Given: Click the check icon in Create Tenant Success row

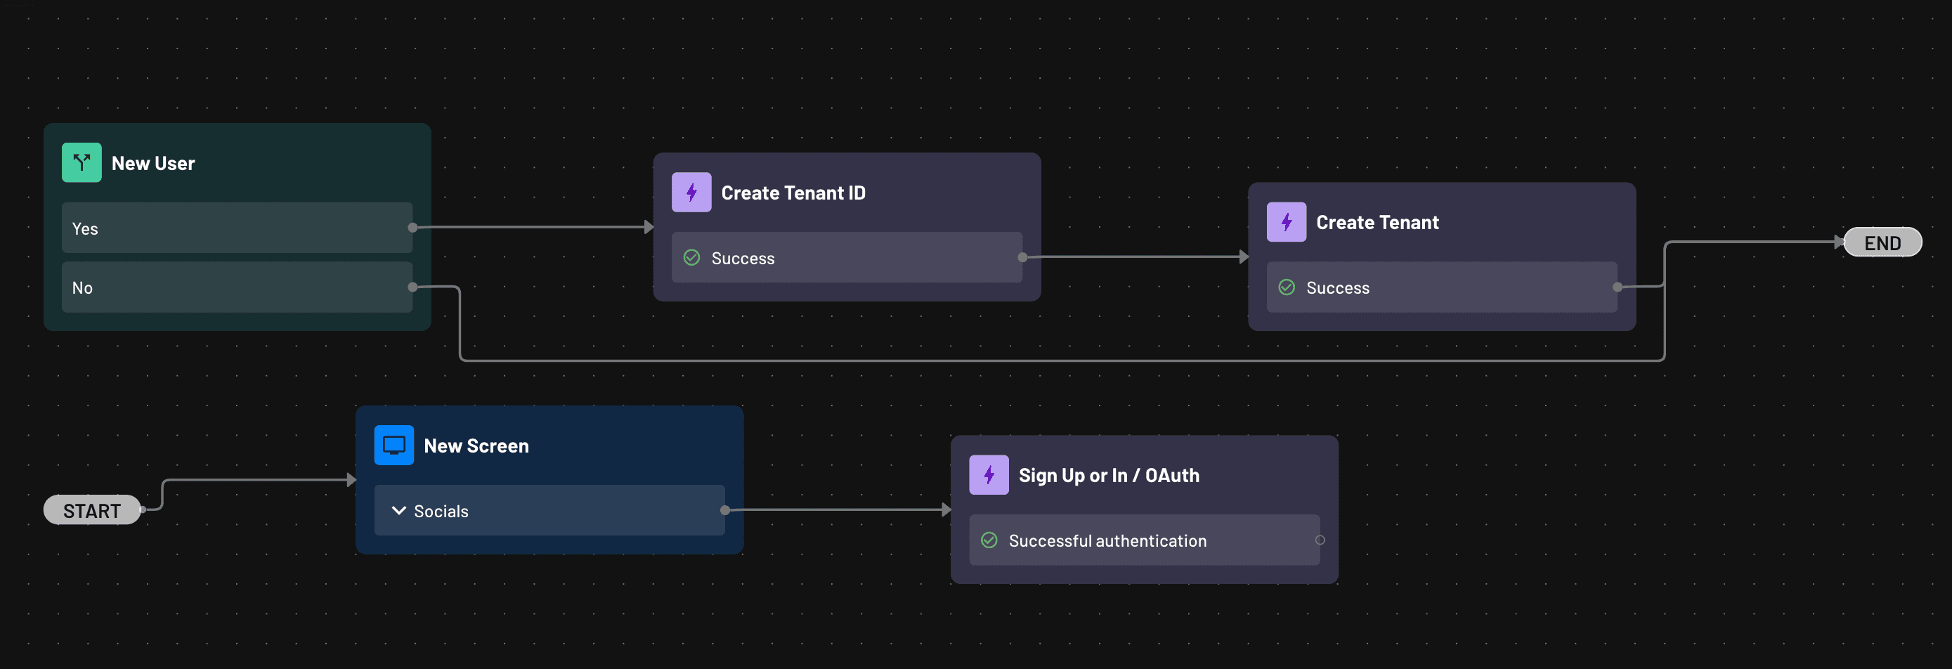Looking at the screenshot, I should click(1286, 287).
